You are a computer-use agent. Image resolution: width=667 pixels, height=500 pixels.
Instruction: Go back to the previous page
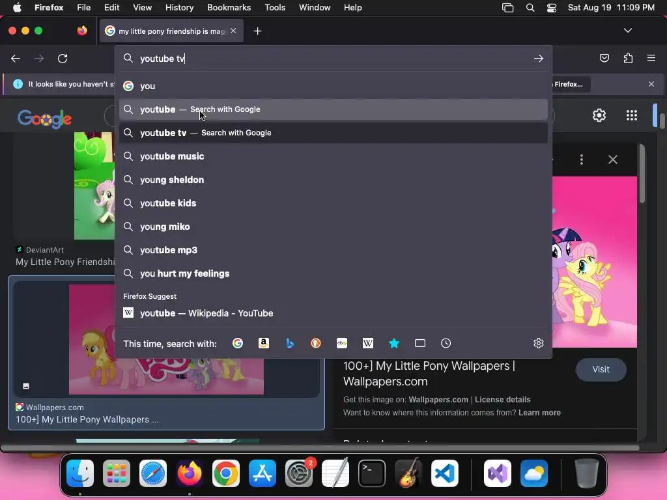[16, 58]
